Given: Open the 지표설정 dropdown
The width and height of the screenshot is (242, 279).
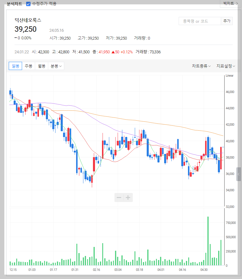Looking at the screenshot, I should tap(226, 66).
